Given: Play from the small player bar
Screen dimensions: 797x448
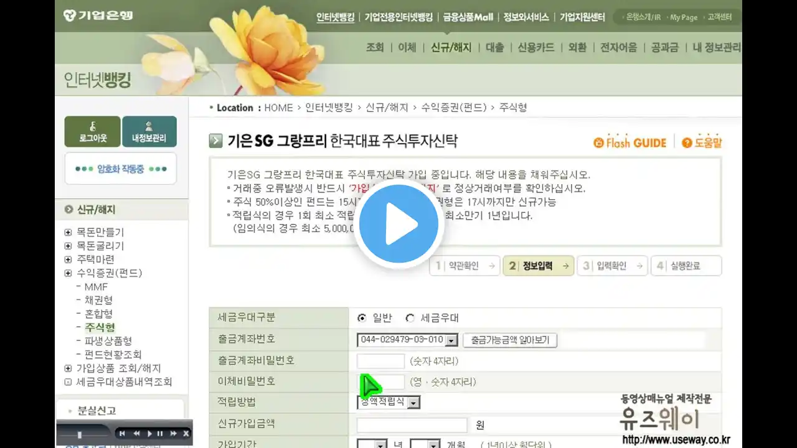Looking at the screenshot, I should 149,434.
